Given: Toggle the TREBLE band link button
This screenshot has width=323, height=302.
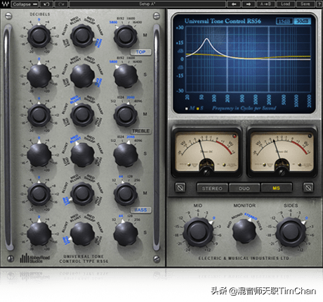Looking at the screenshot, I should [x=140, y=131].
